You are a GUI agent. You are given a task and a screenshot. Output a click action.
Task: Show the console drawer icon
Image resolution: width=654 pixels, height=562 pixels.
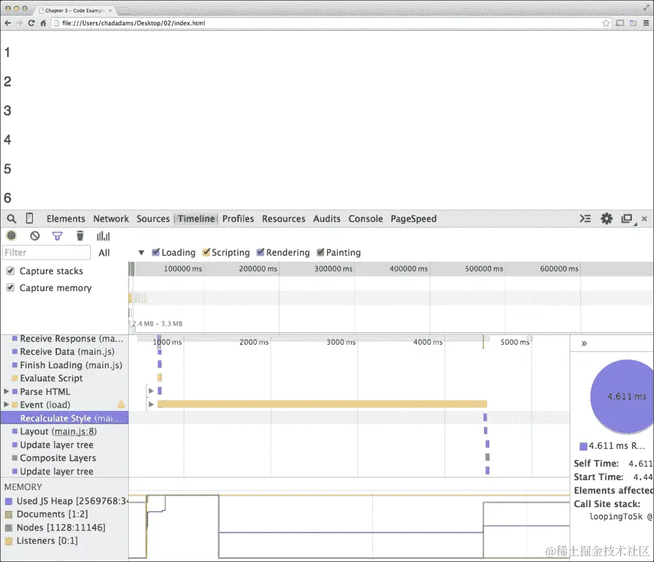point(585,219)
